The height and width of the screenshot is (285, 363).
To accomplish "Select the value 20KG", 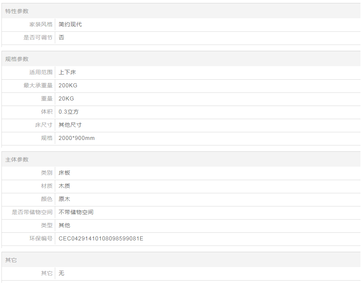I will click(66, 99).
